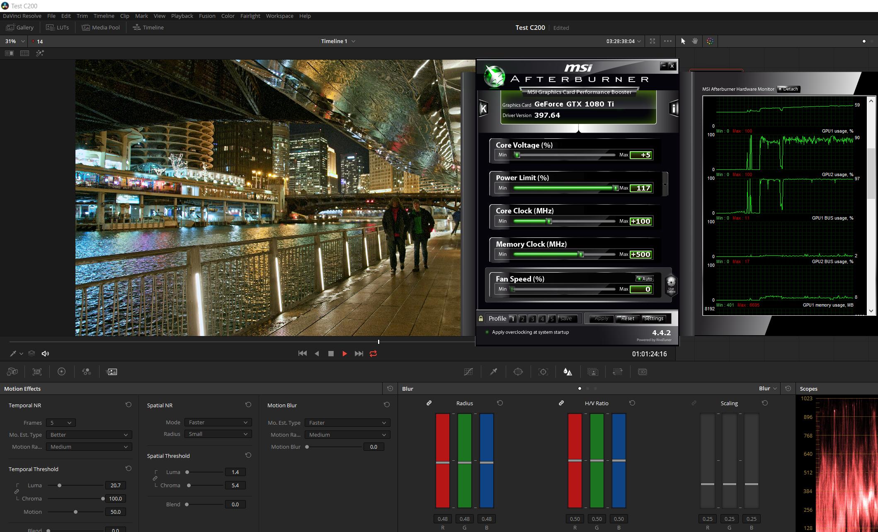Open the Qualifier eyedropper palette
Screen dimensions: 878x532
493,372
